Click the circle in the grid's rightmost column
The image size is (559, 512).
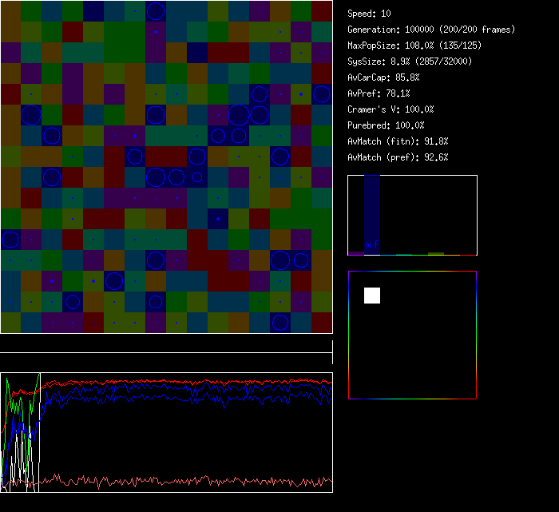tap(322, 94)
